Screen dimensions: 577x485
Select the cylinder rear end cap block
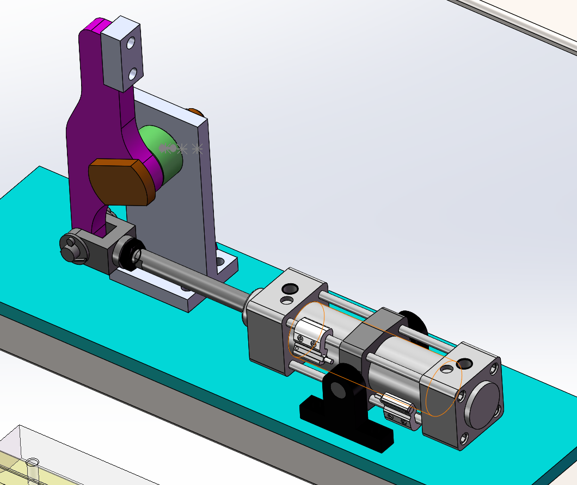tap(462, 397)
